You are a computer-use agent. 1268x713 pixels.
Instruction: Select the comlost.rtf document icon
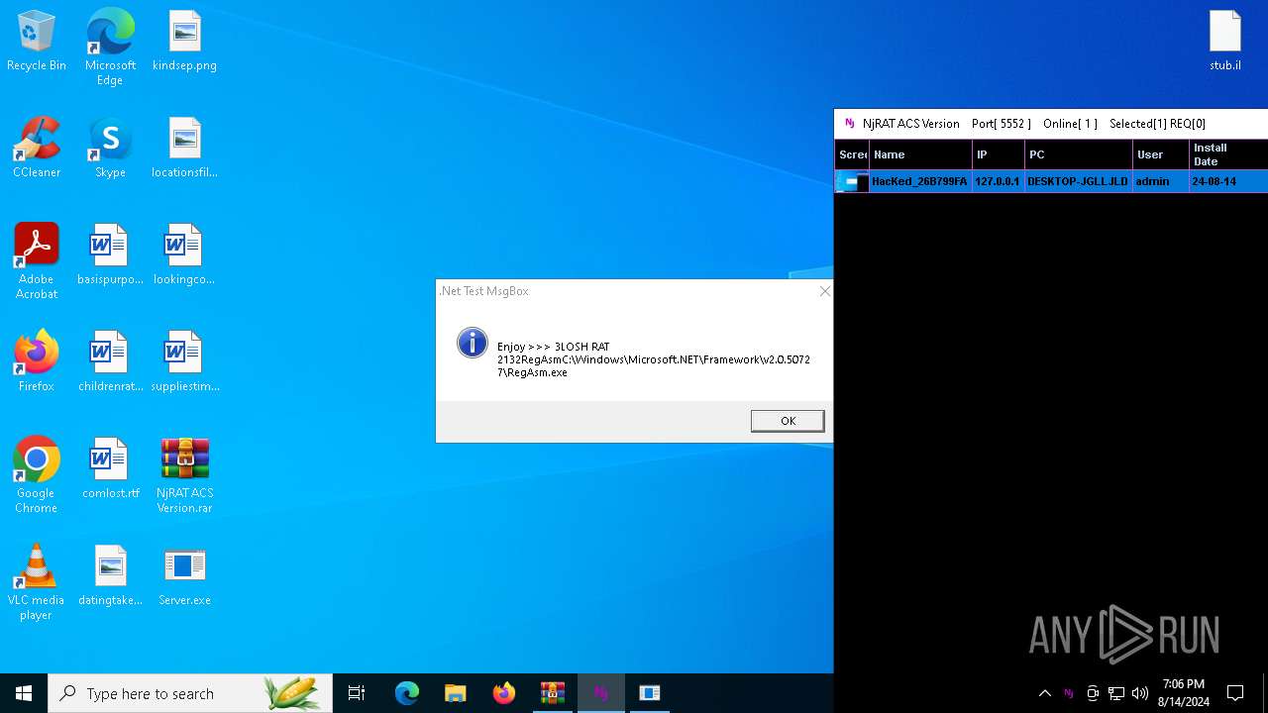coord(110,469)
